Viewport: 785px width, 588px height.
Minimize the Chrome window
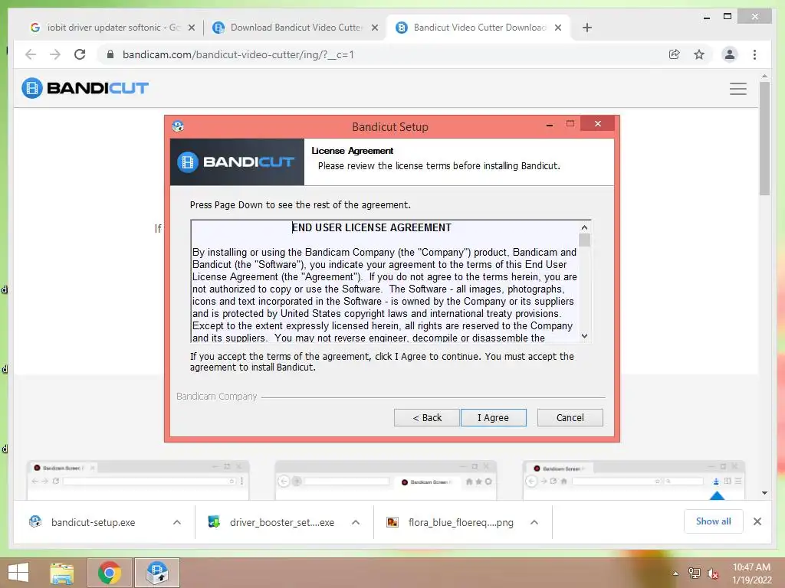pos(706,17)
